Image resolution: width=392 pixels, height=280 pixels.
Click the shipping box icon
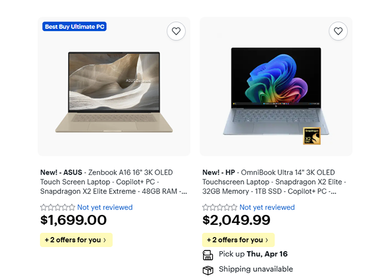click(x=208, y=270)
